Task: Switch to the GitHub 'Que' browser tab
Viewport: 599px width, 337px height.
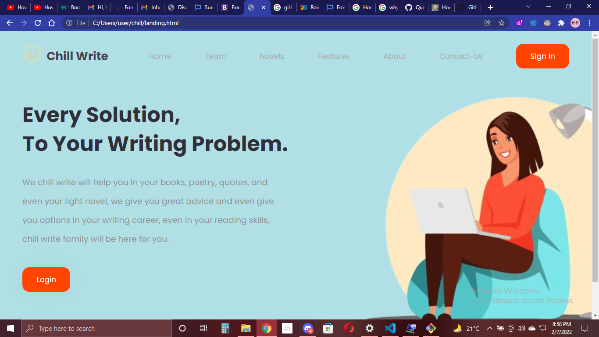Action: (415, 7)
